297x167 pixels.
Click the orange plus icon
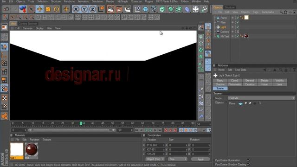pos(66,9)
